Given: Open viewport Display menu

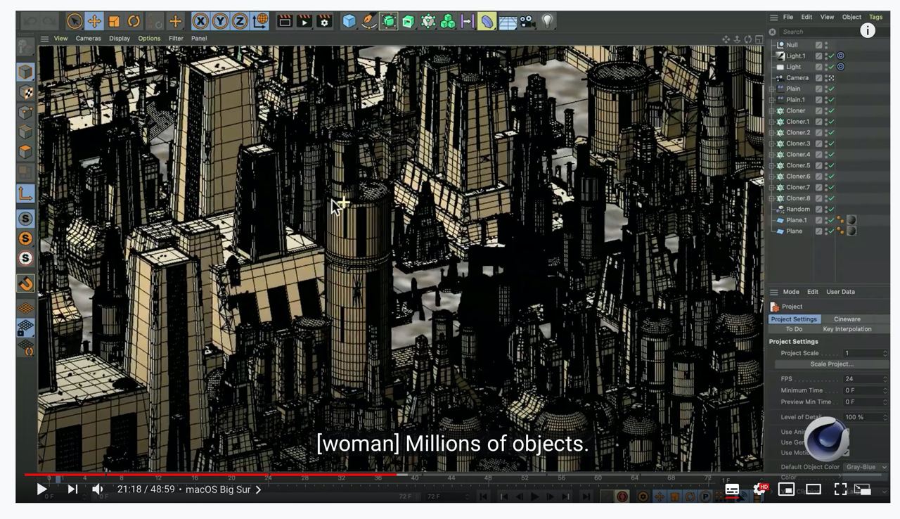Looking at the screenshot, I should coord(120,39).
